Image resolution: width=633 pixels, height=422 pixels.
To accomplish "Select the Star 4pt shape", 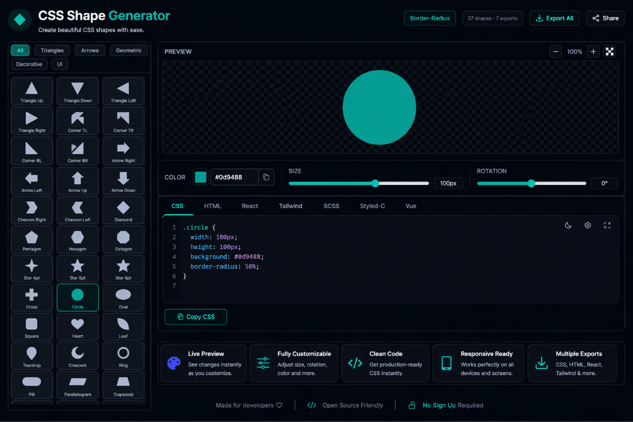I will point(32,268).
